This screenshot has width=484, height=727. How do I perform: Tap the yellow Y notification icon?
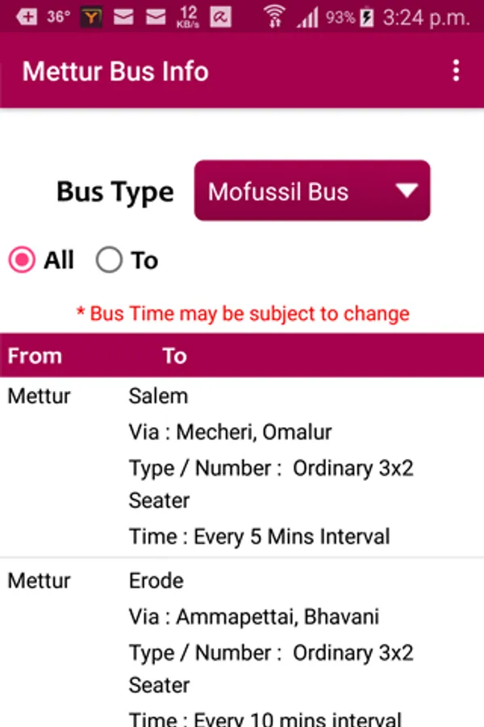pyautogui.click(x=91, y=17)
